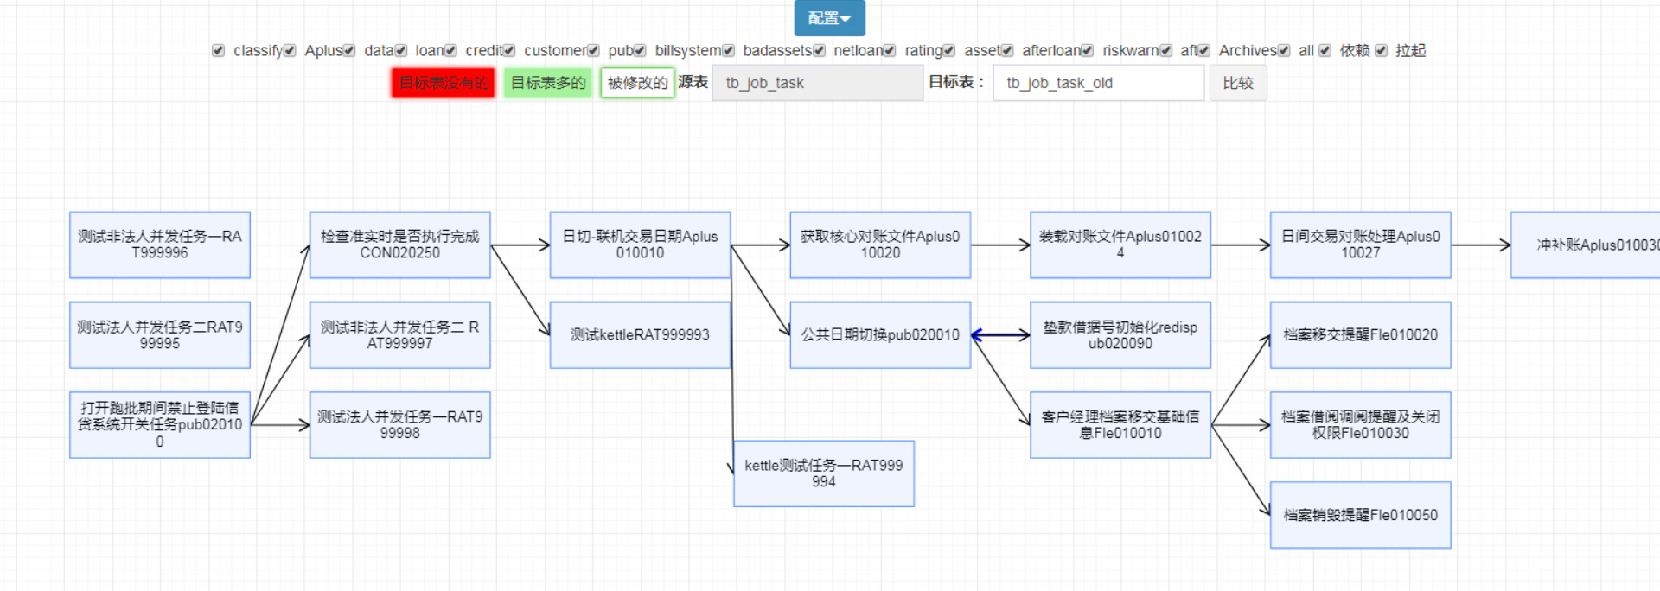The height and width of the screenshot is (591, 1660).
Task: Click the 被修改的 legend box
Action: coord(637,83)
